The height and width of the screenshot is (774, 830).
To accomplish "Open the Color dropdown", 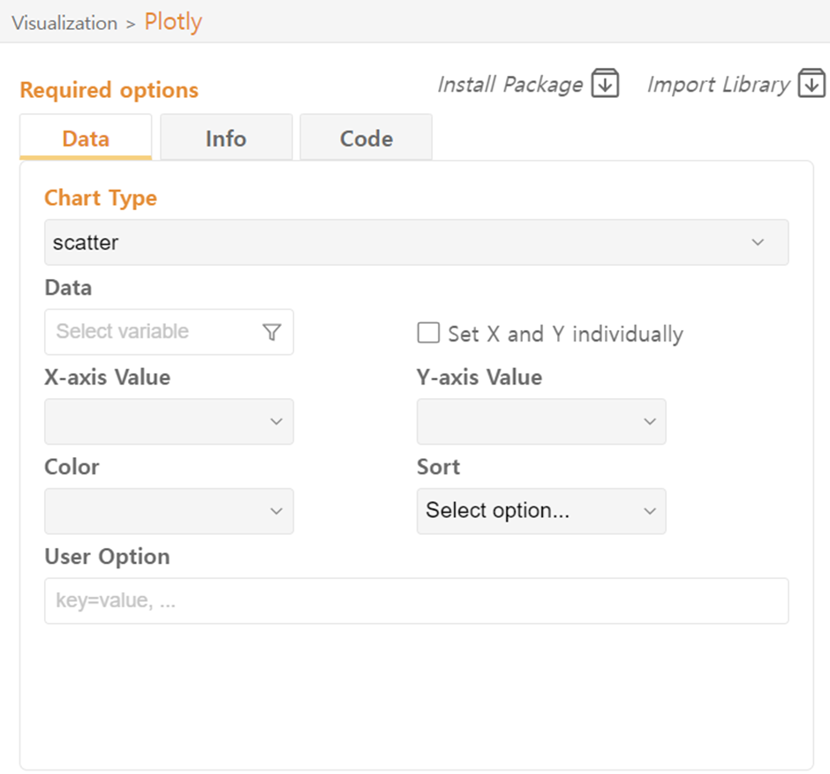I will point(169,511).
